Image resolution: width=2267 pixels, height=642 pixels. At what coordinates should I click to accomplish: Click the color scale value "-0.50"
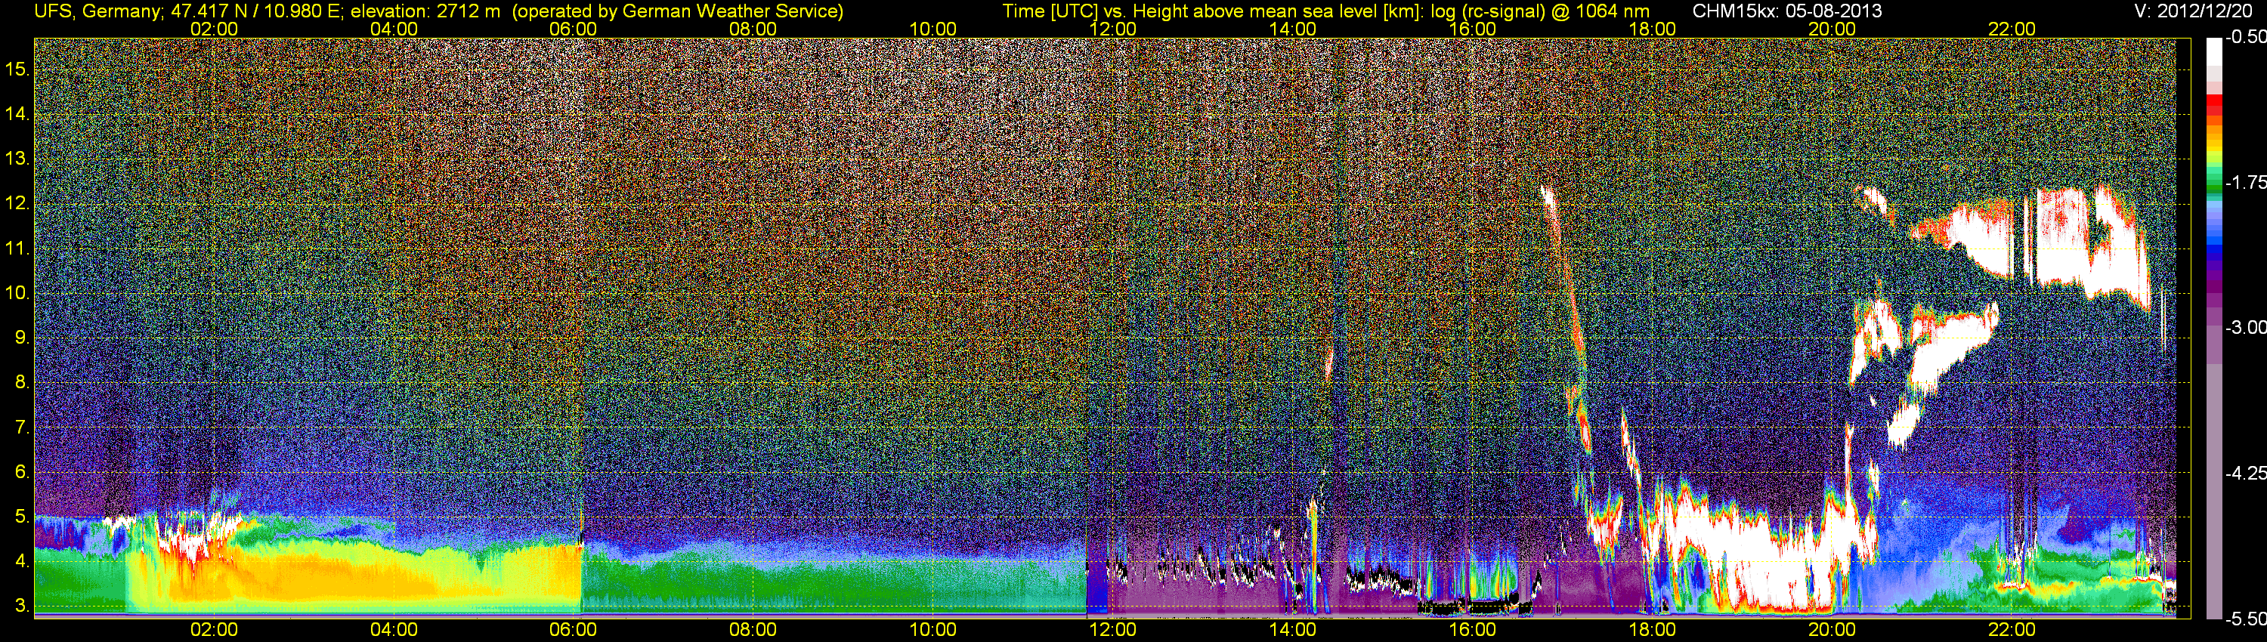pos(2246,37)
